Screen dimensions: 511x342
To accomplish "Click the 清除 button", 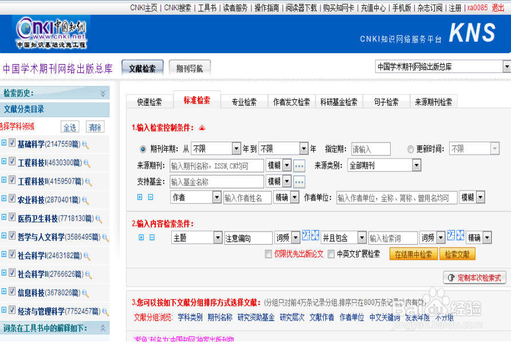I will tap(95, 127).
